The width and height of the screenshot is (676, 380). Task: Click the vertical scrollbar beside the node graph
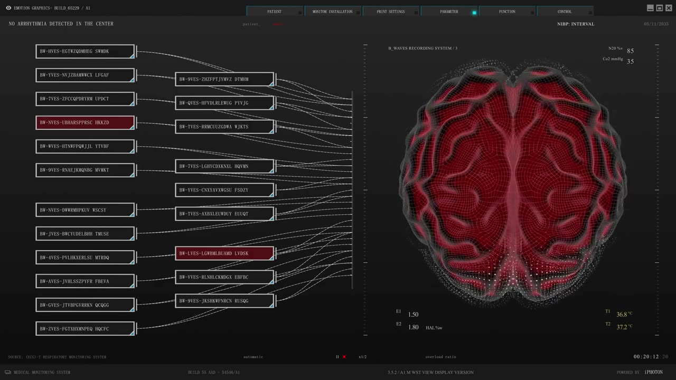pos(352,190)
